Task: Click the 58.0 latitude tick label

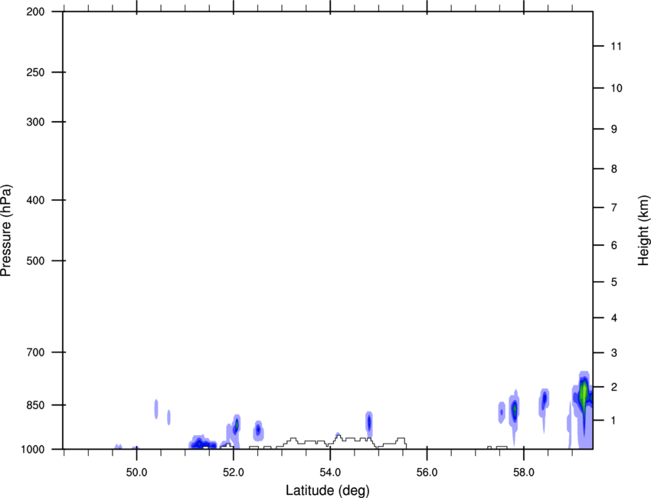Action: click(x=524, y=473)
